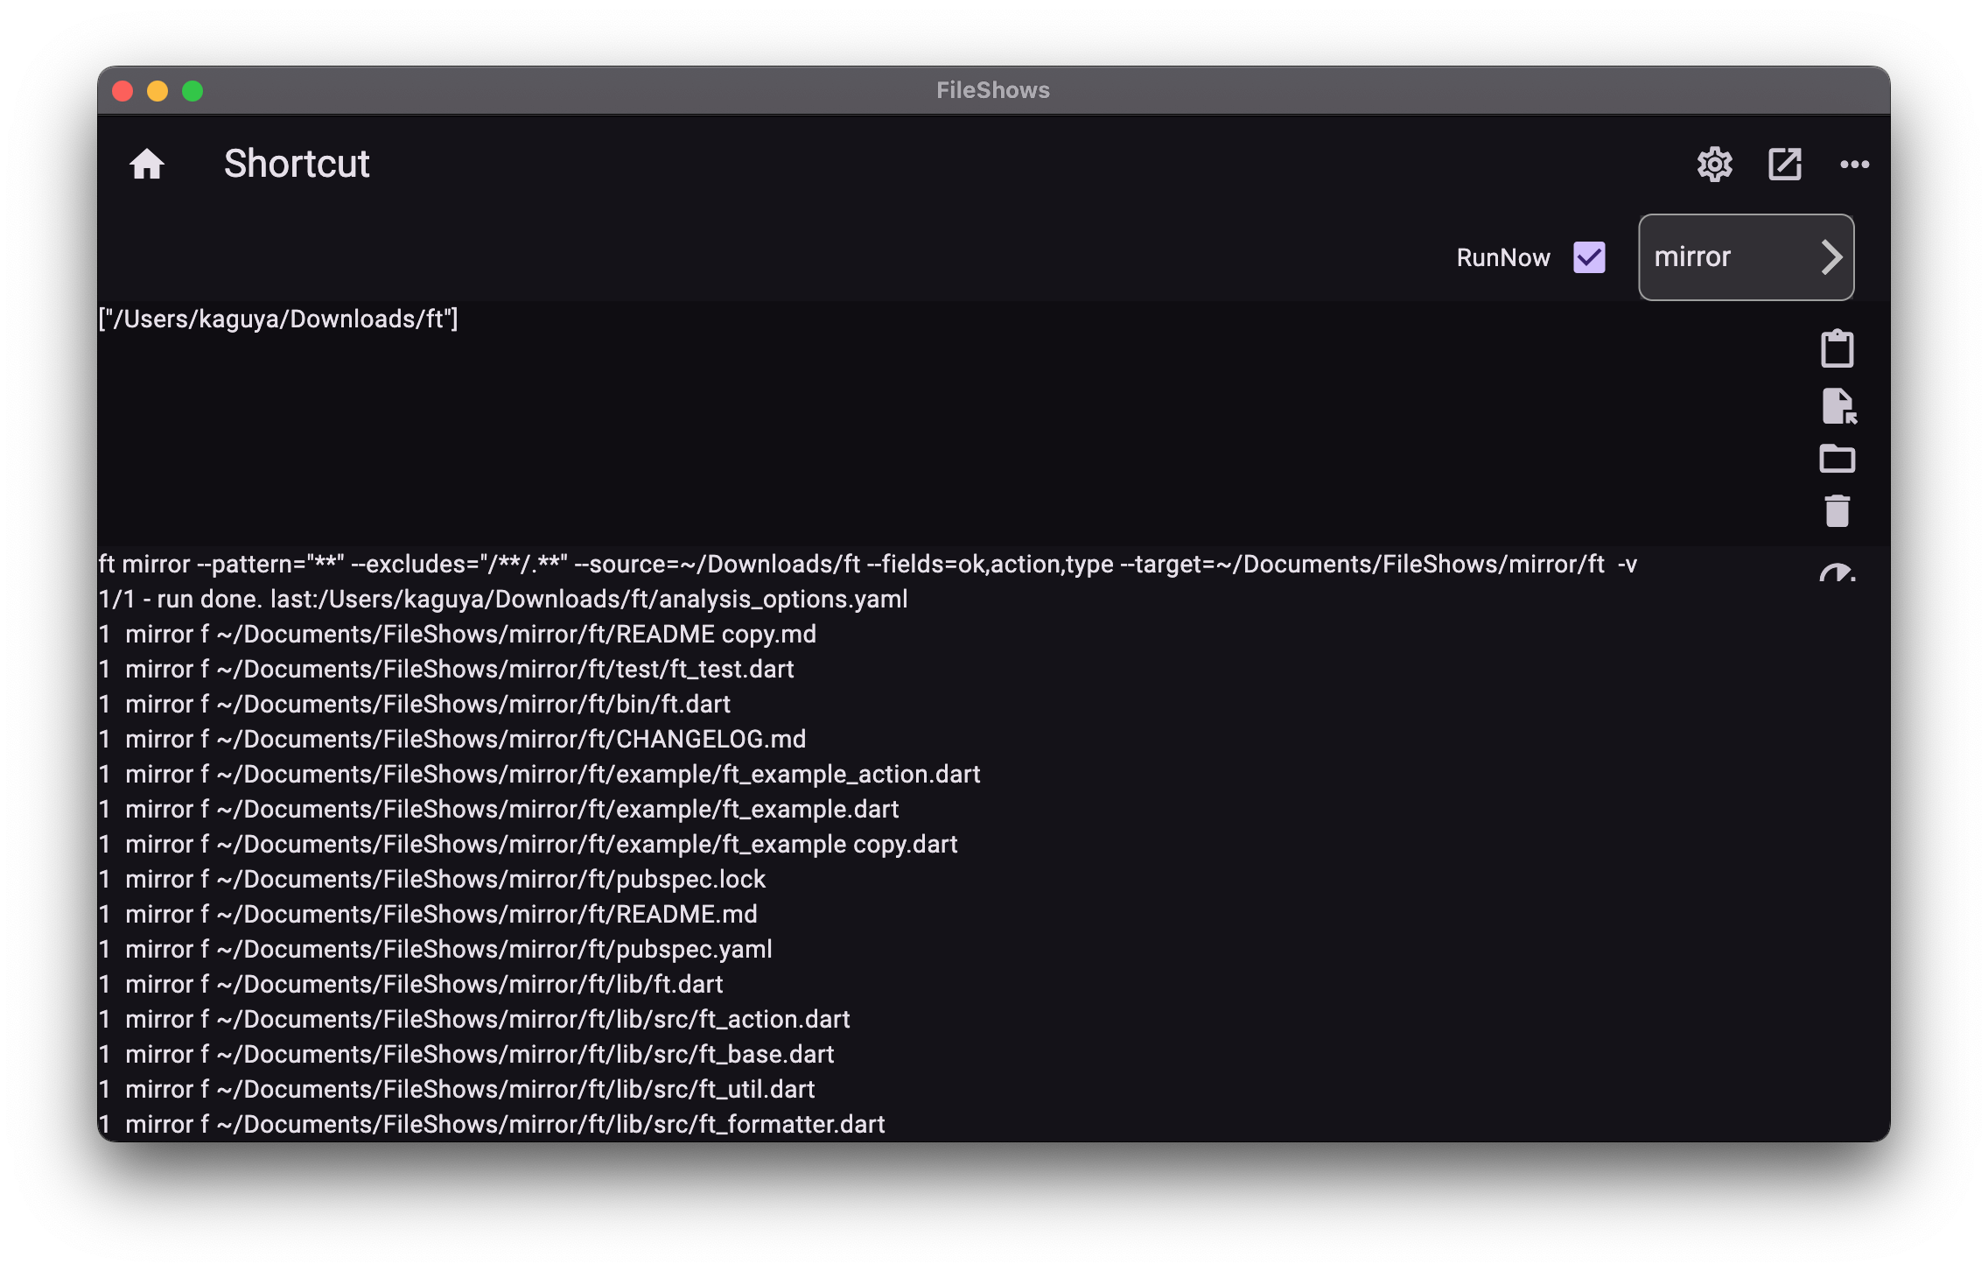Screen dimensions: 1988x1271
Task: Uncheck the RunNow checkbox
Action: [1589, 257]
